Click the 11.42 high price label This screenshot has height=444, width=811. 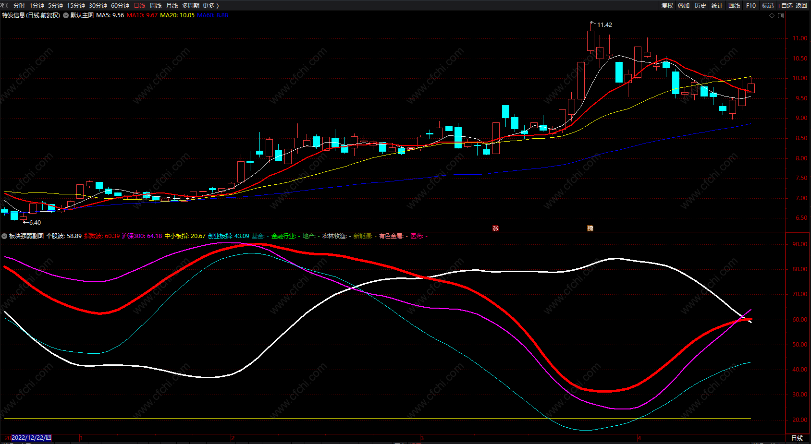coord(604,25)
